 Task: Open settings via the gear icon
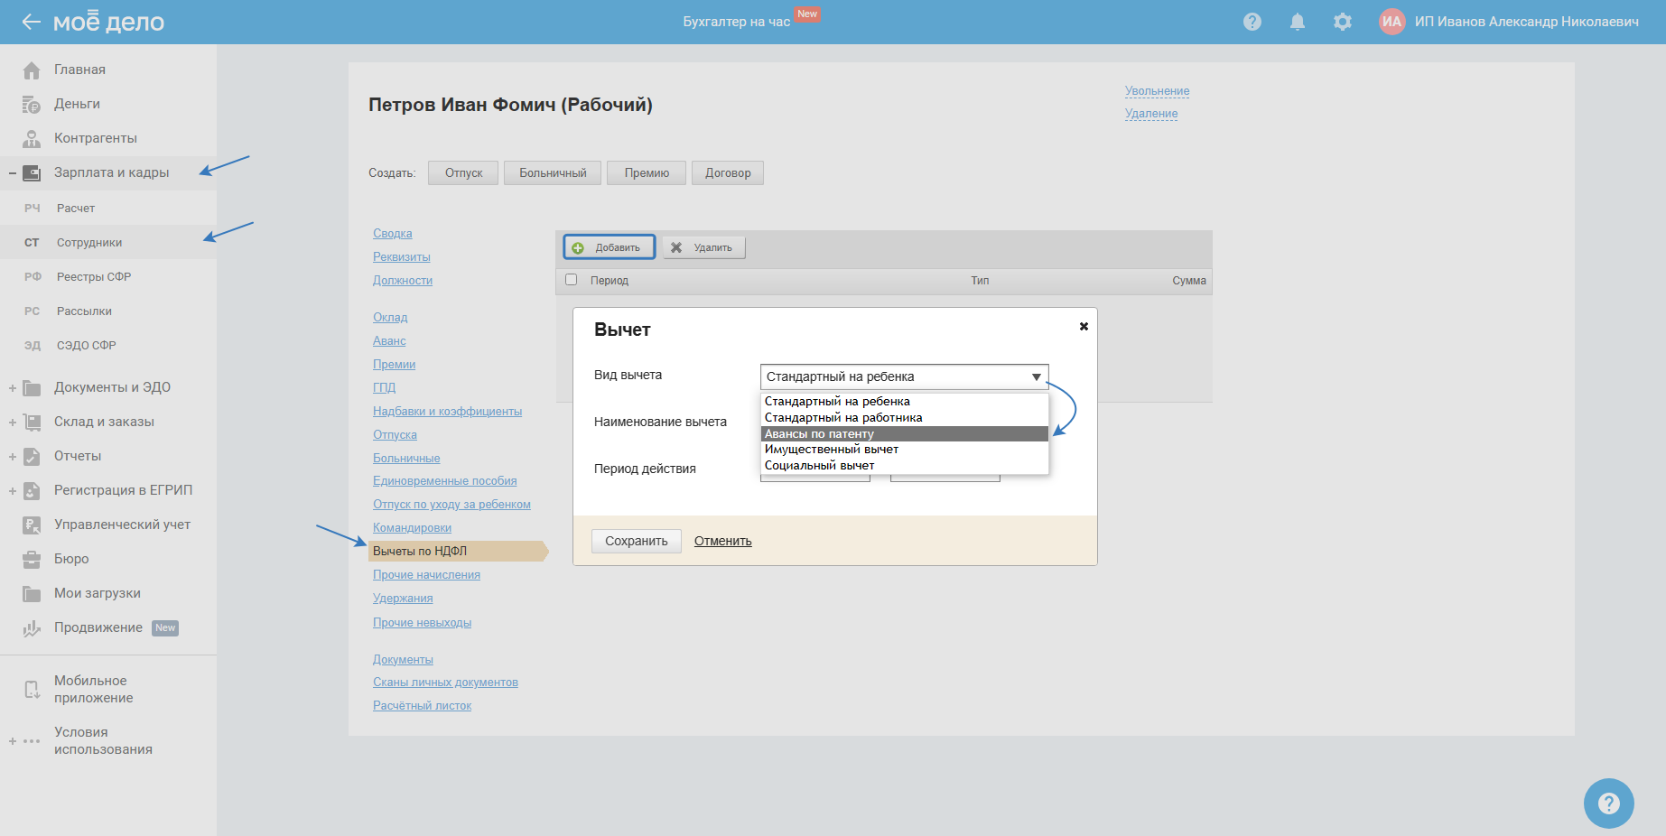1342,22
